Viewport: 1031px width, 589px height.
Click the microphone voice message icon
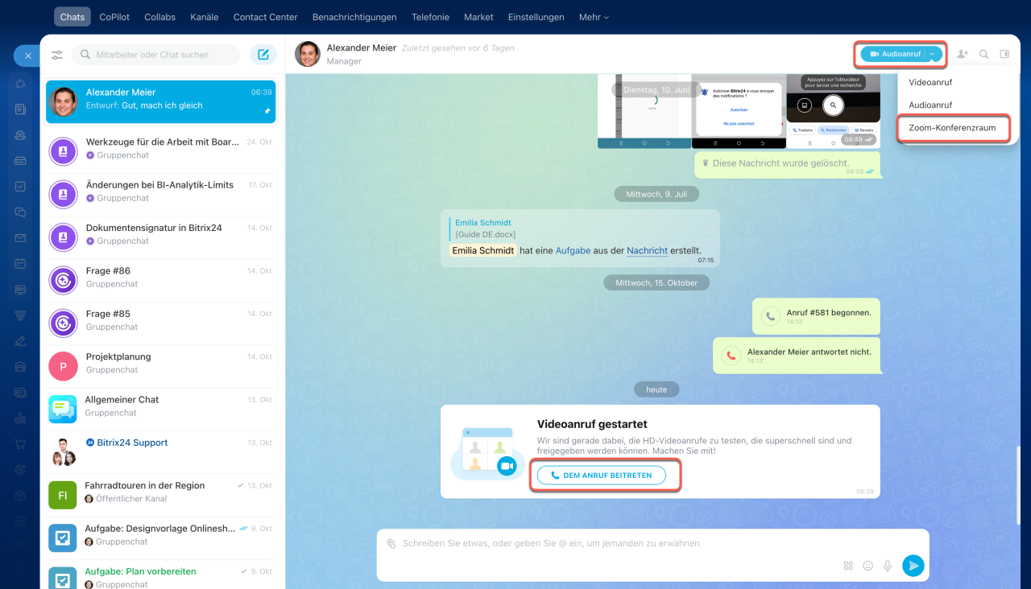[888, 566]
